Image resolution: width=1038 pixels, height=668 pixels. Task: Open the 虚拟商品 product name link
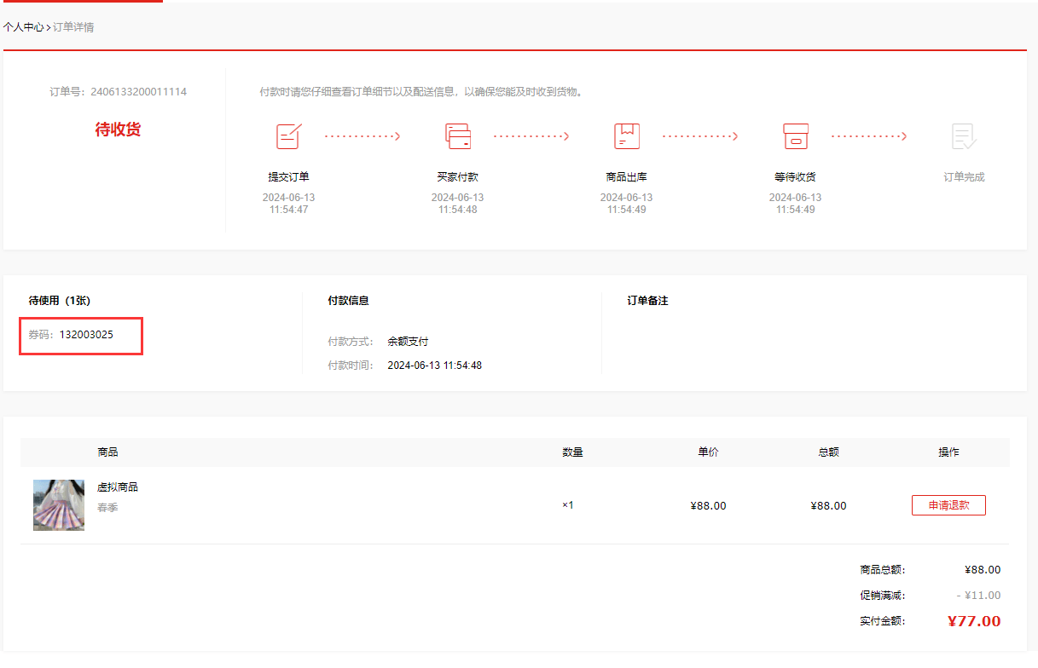[118, 487]
